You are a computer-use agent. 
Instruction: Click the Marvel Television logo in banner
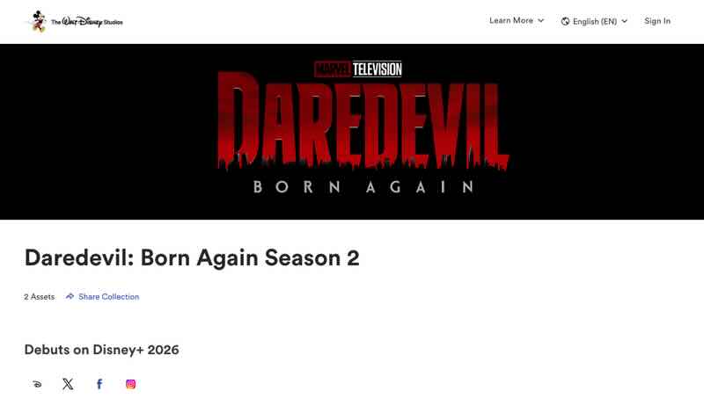358,69
